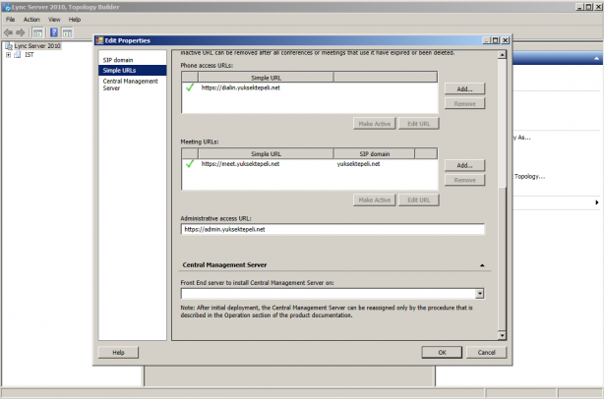Click the green checkmark of the dialin URL
The height and width of the screenshot is (399, 604).
point(190,87)
